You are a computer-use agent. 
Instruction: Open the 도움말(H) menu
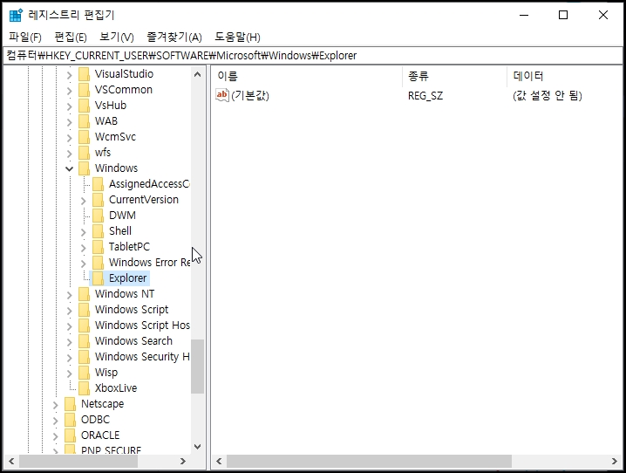pyautogui.click(x=237, y=38)
